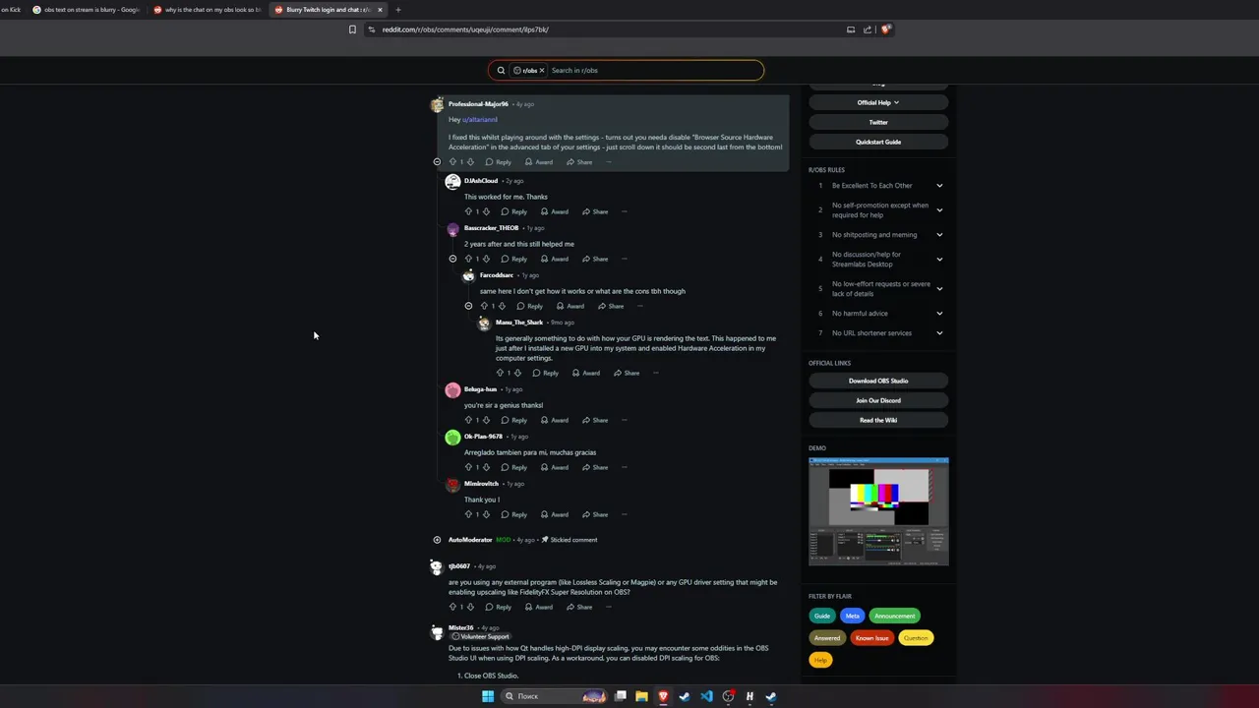
Task: Open Read the Wiki link
Action: pos(878,420)
